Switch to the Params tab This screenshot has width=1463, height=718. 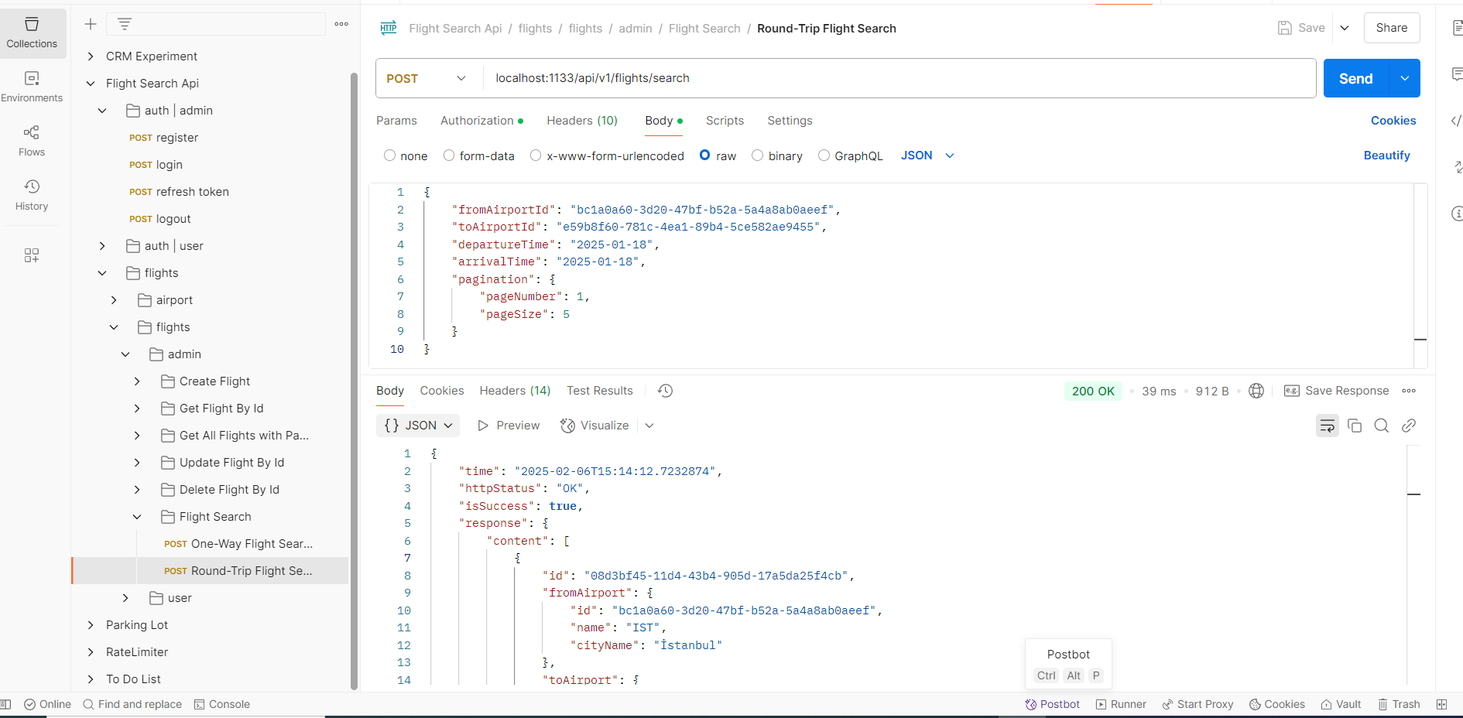tap(396, 121)
